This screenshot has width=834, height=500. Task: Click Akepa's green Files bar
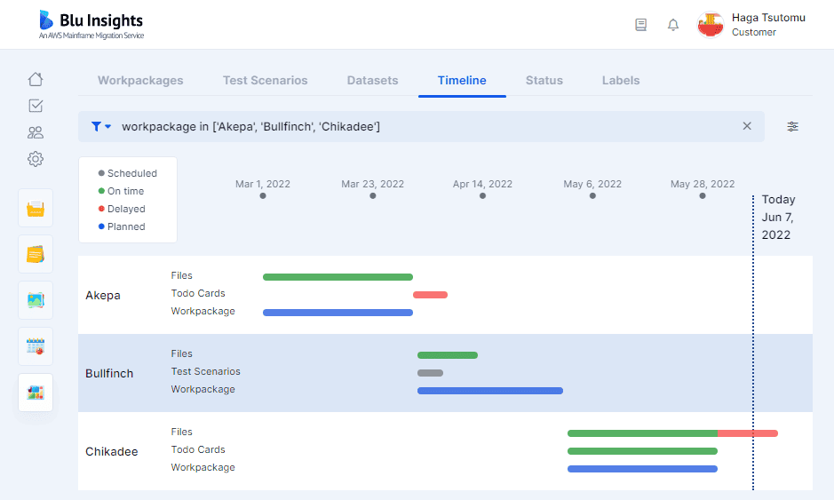point(338,277)
